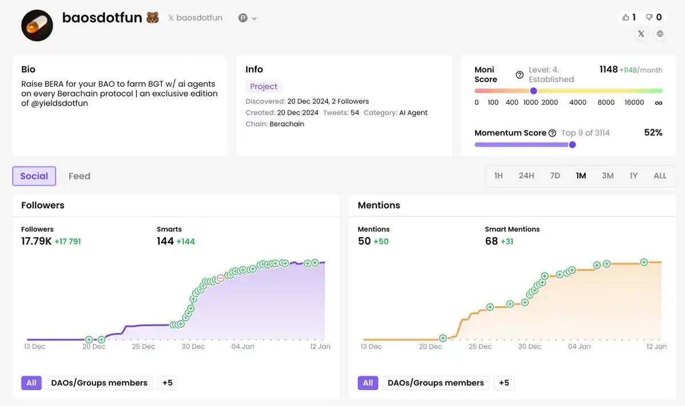Click the baosdotfun profile avatar
The width and height of the screenshot is (685, 406).
click(37, 25)
